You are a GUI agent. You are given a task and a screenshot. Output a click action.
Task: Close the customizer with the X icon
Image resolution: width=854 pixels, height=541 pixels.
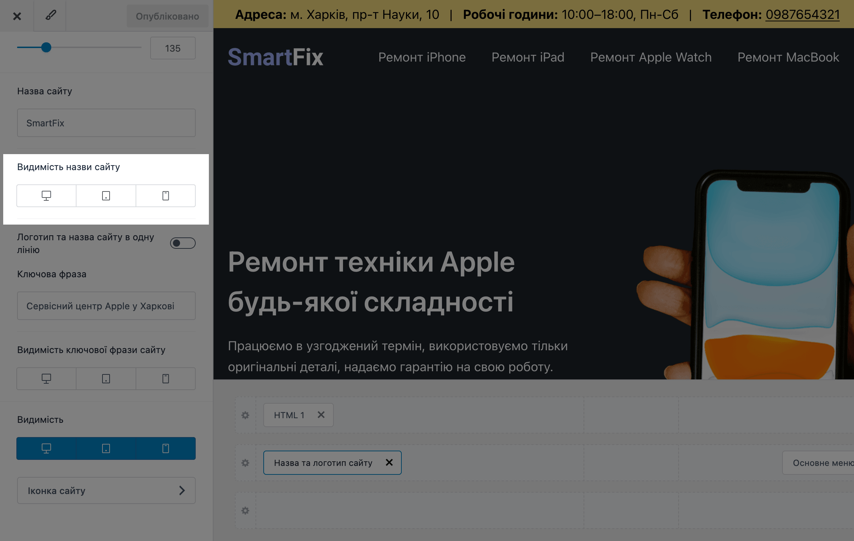coord(17,16)
